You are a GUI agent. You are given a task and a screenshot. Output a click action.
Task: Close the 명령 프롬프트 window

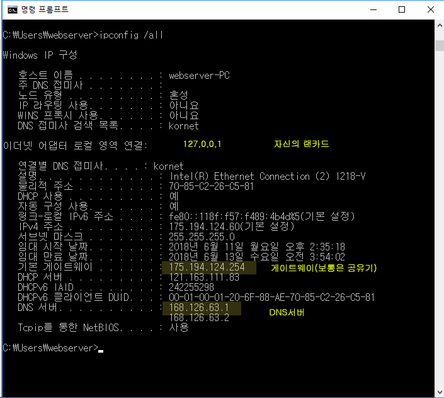click(x=430, y=9)
